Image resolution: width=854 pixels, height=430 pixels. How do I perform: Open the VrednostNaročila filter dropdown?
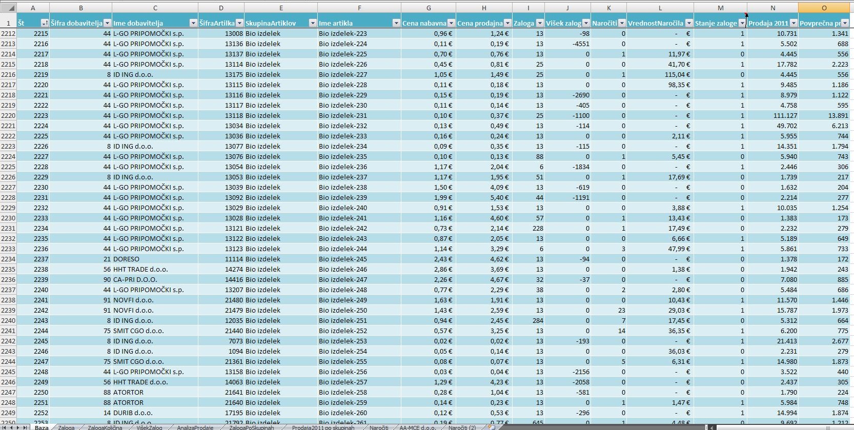(x=689, y=23)
